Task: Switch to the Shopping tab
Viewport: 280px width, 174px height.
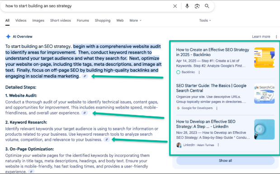Action: (103, 20)
